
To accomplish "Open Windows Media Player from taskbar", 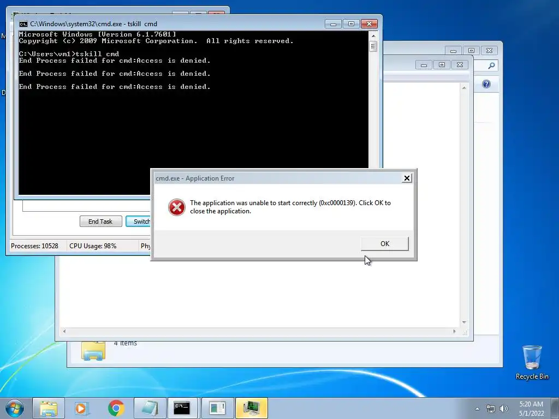I will click(x=82, y=408).
